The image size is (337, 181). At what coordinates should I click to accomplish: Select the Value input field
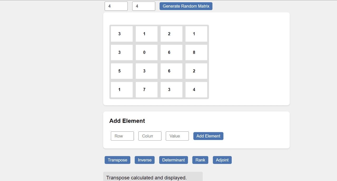coord(177,136)
